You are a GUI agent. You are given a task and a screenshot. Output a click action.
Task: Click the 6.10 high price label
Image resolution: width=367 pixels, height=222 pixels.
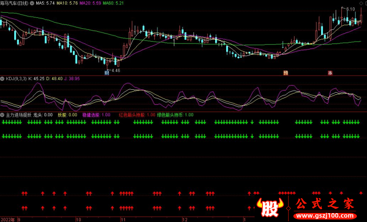(x=350, y=9)
